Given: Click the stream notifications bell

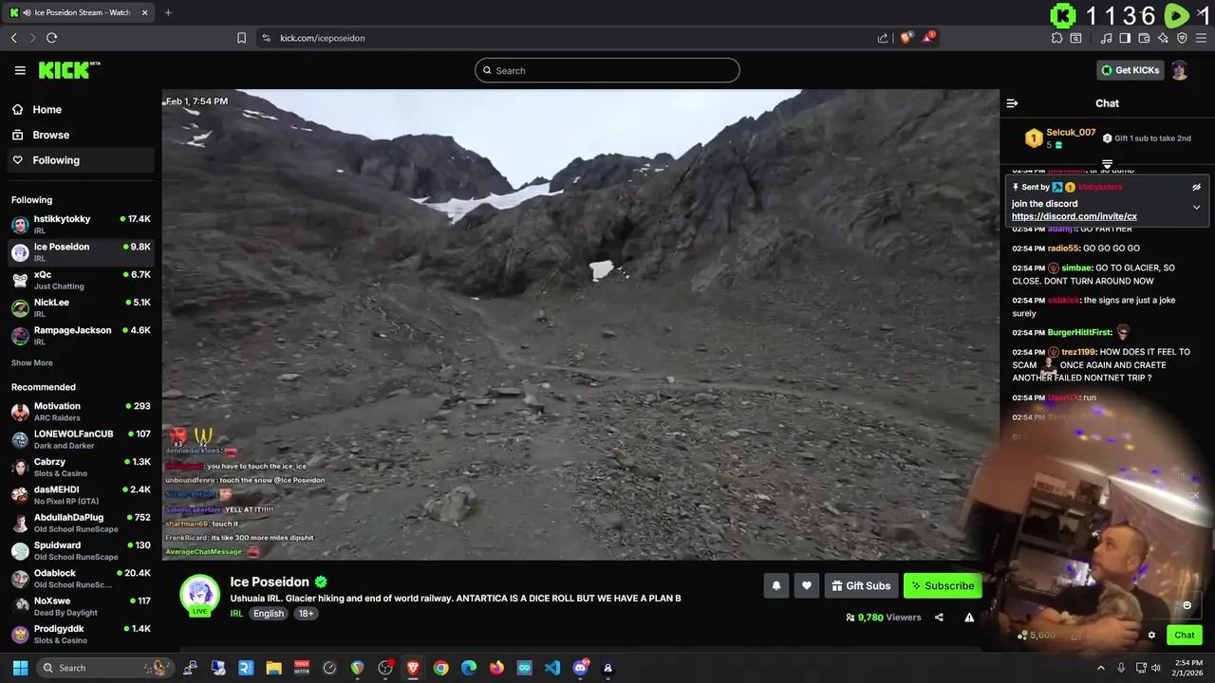Looking at the screenshot, I should point(776,586).
